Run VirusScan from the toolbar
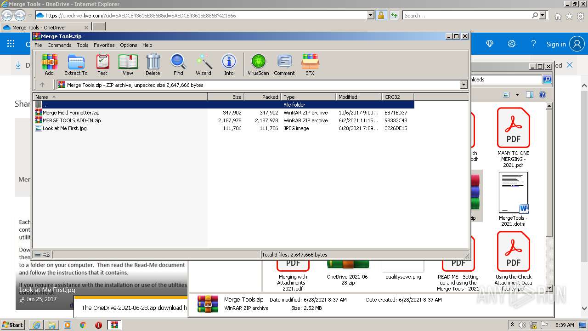The image size is (588, 331). point(258,65)
